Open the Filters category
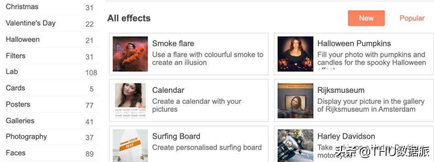434x162 pixels. (16, 55)
